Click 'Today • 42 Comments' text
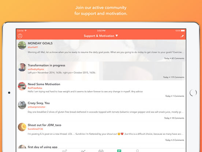The width and height of the screenshot is (202, 152). [x=174, y=58]
